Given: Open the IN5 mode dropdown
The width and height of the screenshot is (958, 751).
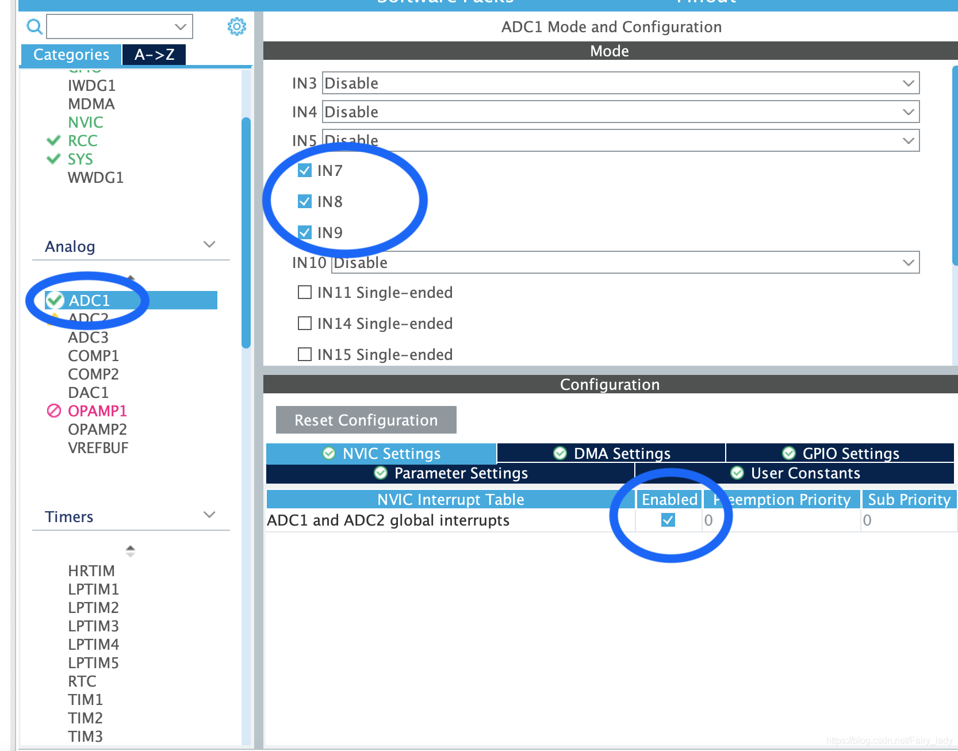Looking at the screenshot, I should pyautogui.click(x=620, y=140).
